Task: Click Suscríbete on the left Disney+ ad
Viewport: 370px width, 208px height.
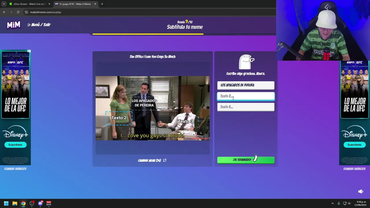Action: pos(15,145)
